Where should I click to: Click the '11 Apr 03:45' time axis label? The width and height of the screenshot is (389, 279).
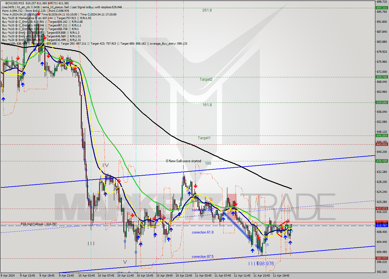click(x=203, y=276)
